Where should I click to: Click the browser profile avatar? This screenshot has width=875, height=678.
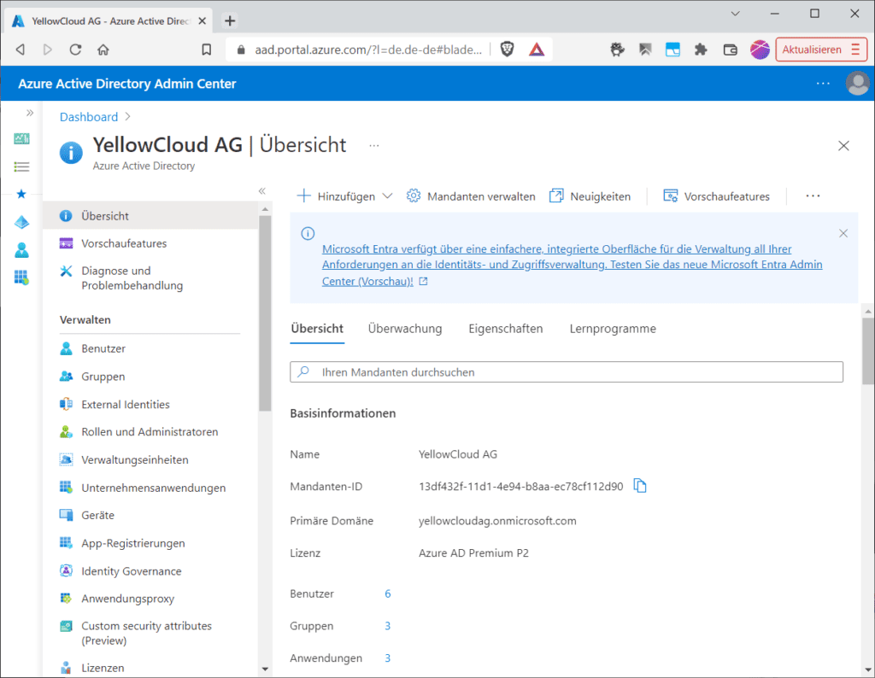pos(760,50)
